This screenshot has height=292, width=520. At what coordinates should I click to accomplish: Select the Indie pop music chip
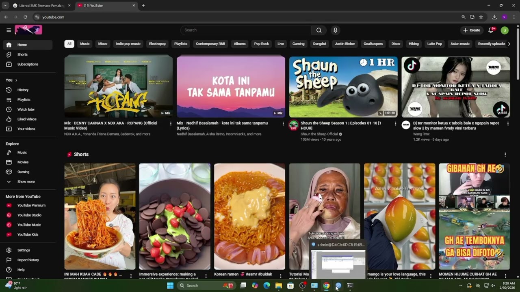pyautogui.click(x=128, y=44)
